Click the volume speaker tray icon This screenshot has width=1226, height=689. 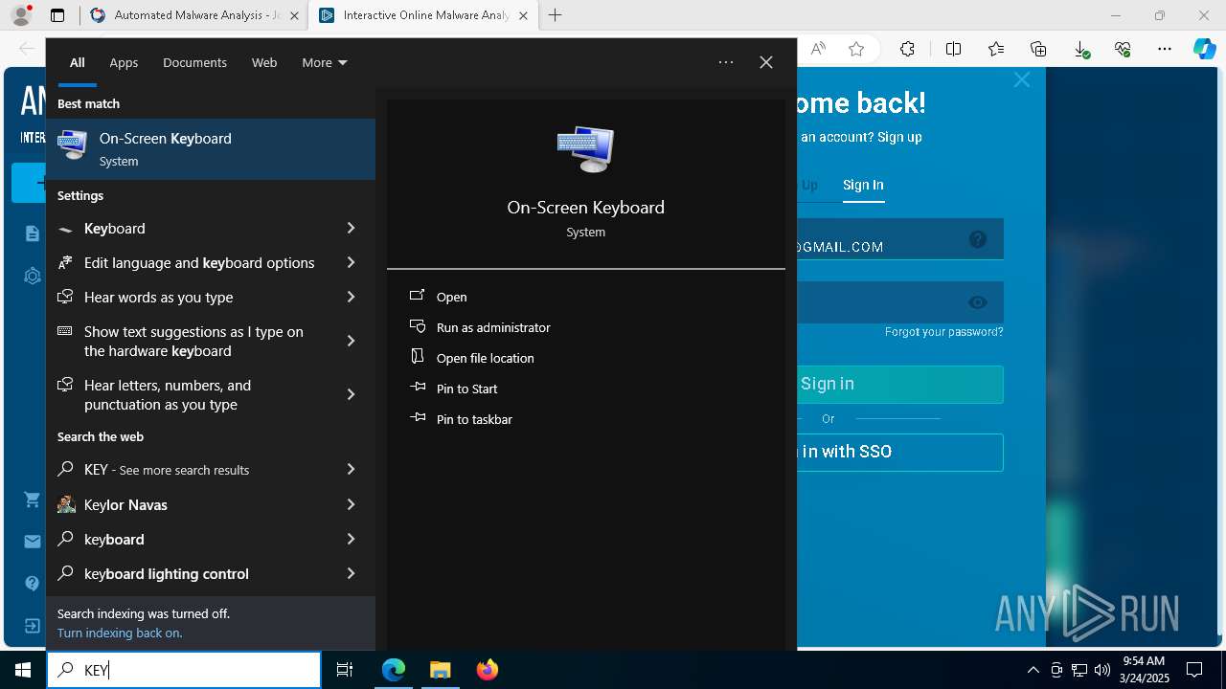coord(1101,670)
